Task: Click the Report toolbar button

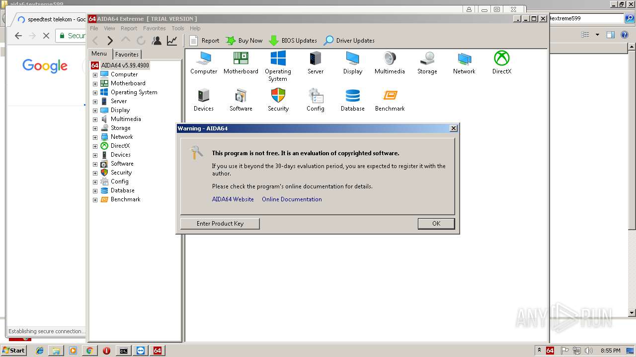Action: [x=204, y=41]
